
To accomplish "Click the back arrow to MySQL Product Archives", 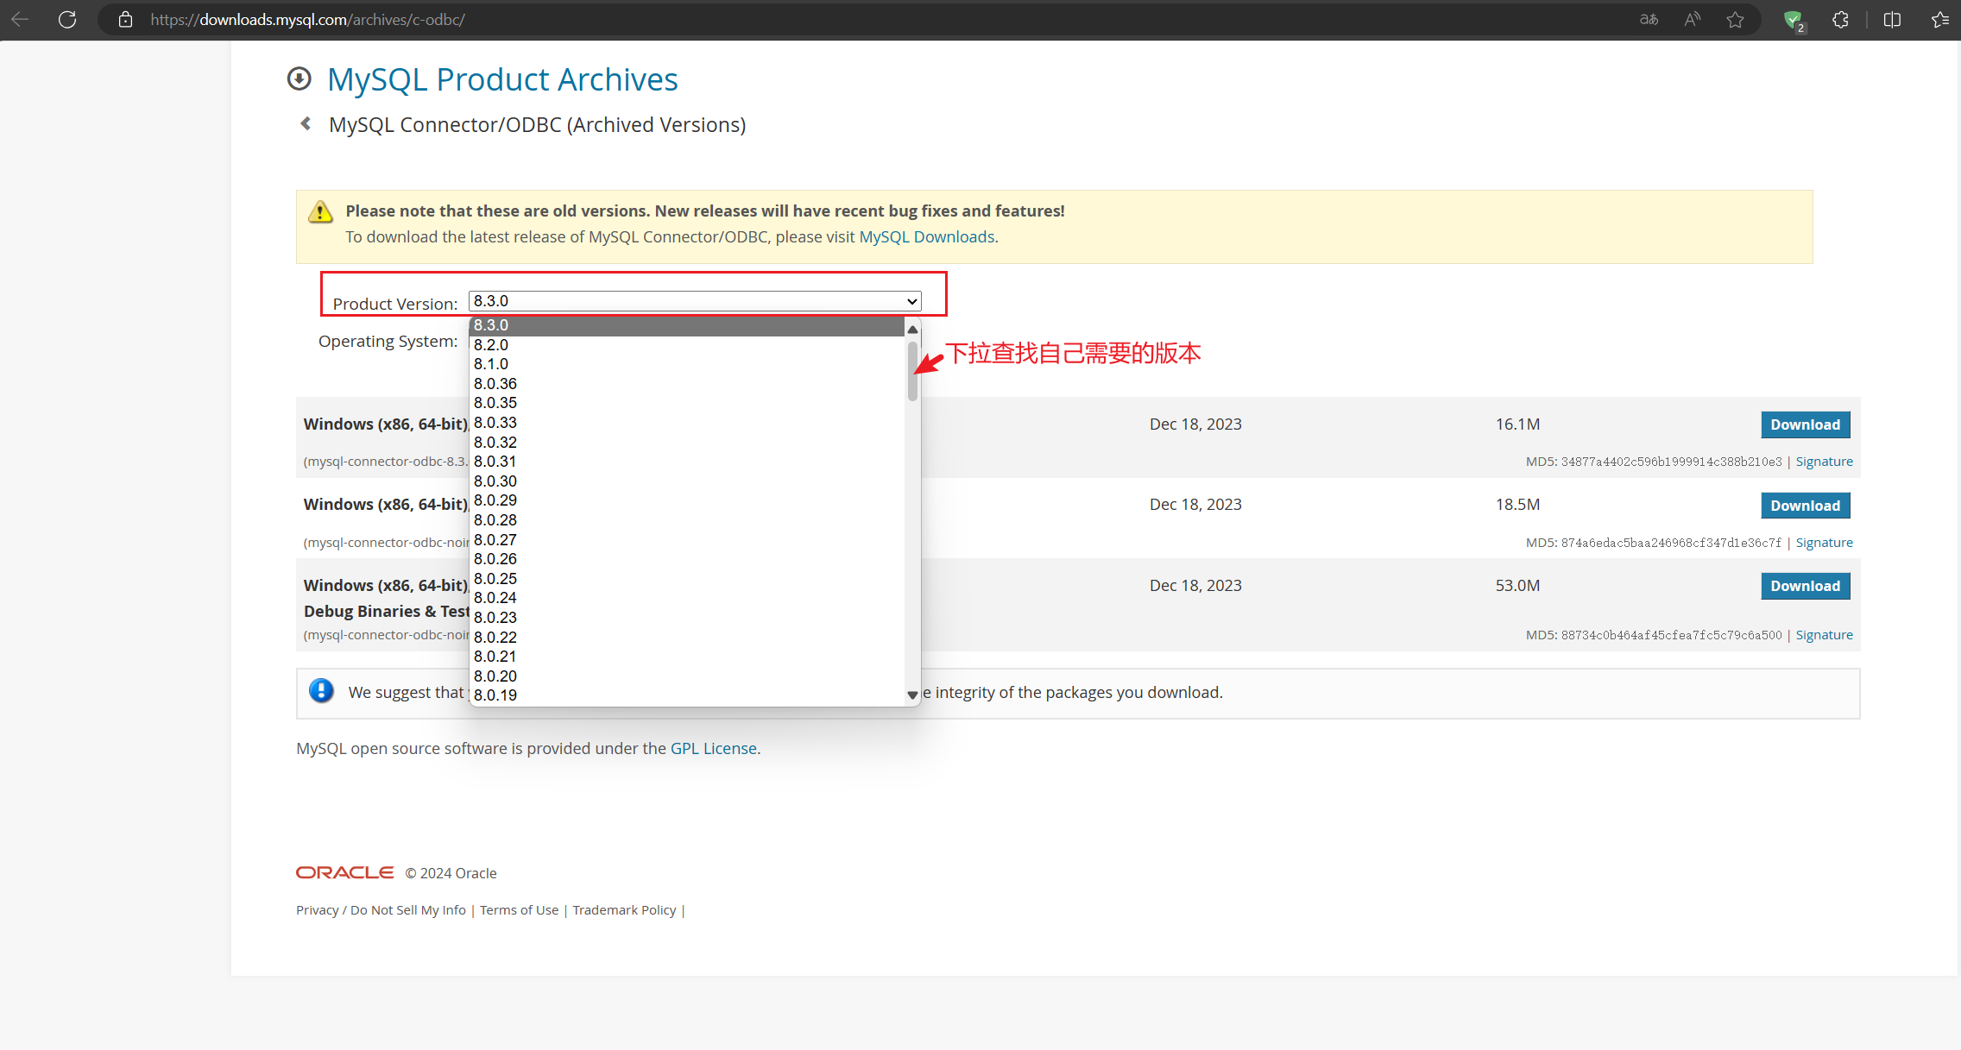I will click(x=306, y=123).
